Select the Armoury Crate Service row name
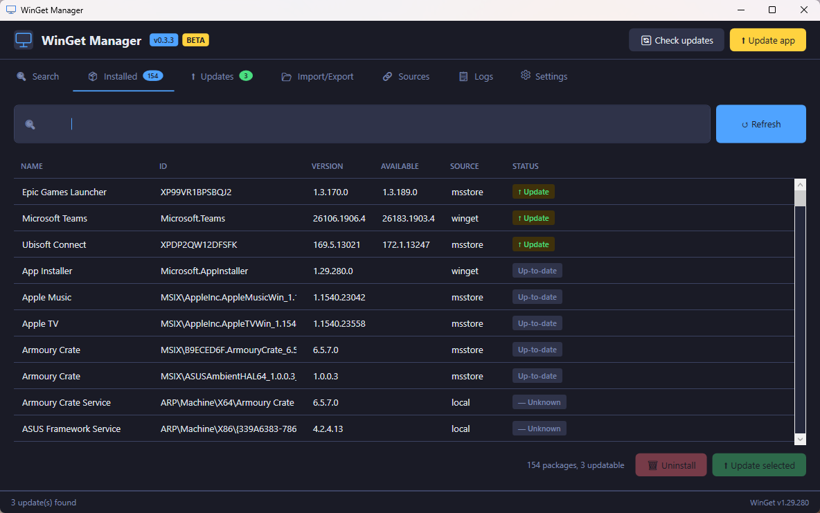 coord(66,403)
